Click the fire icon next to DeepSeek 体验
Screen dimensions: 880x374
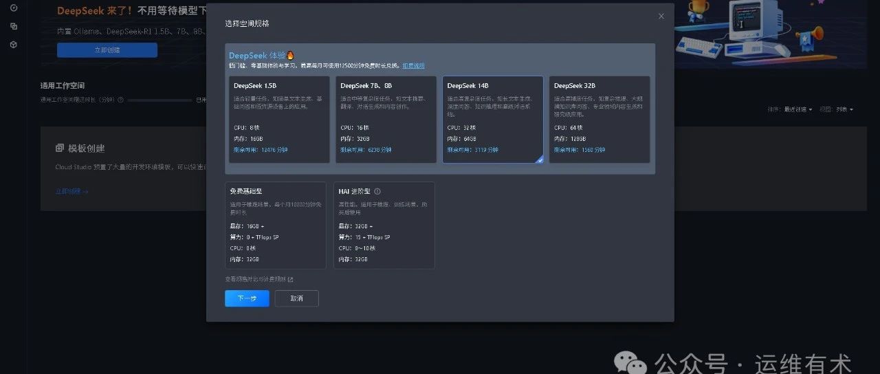(x=290, y=55)
